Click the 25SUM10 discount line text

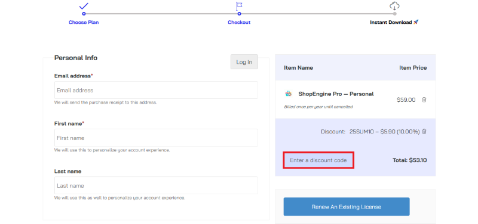click(x=370, y=132)
